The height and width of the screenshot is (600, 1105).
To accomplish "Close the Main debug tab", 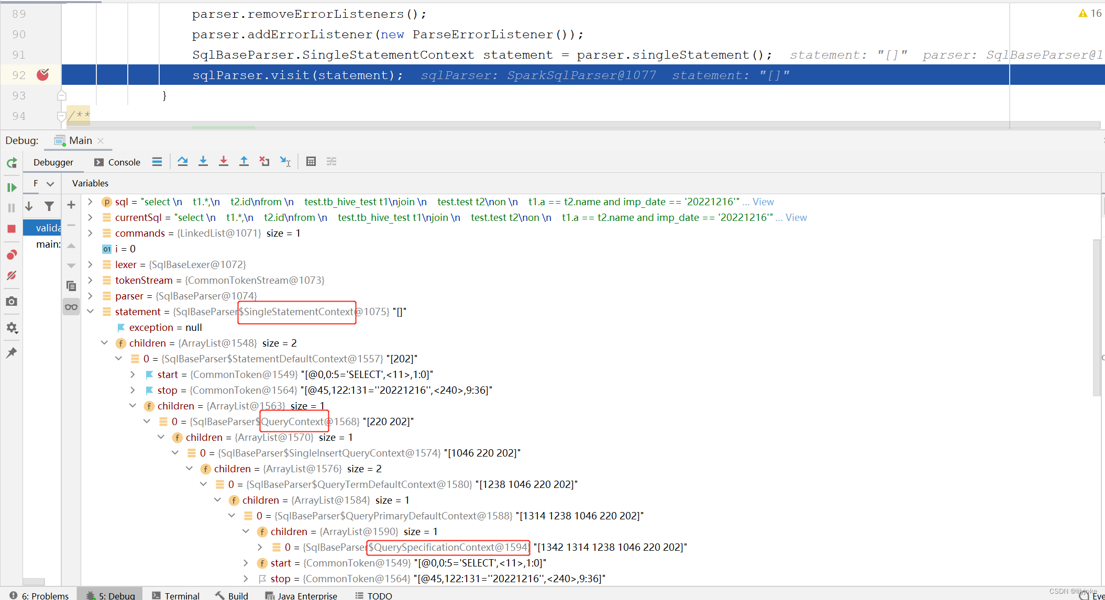I will click(x=101, y=141).
